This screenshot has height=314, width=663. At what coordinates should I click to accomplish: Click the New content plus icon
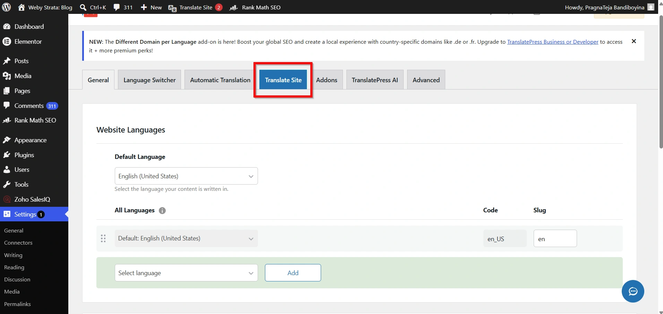tap(144, 7)
